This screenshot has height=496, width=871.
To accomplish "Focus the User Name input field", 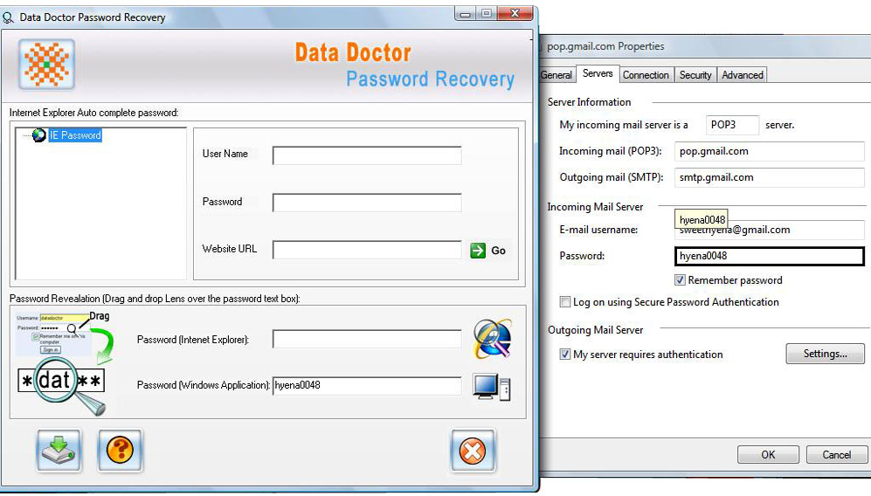I will tap(367, 155).
